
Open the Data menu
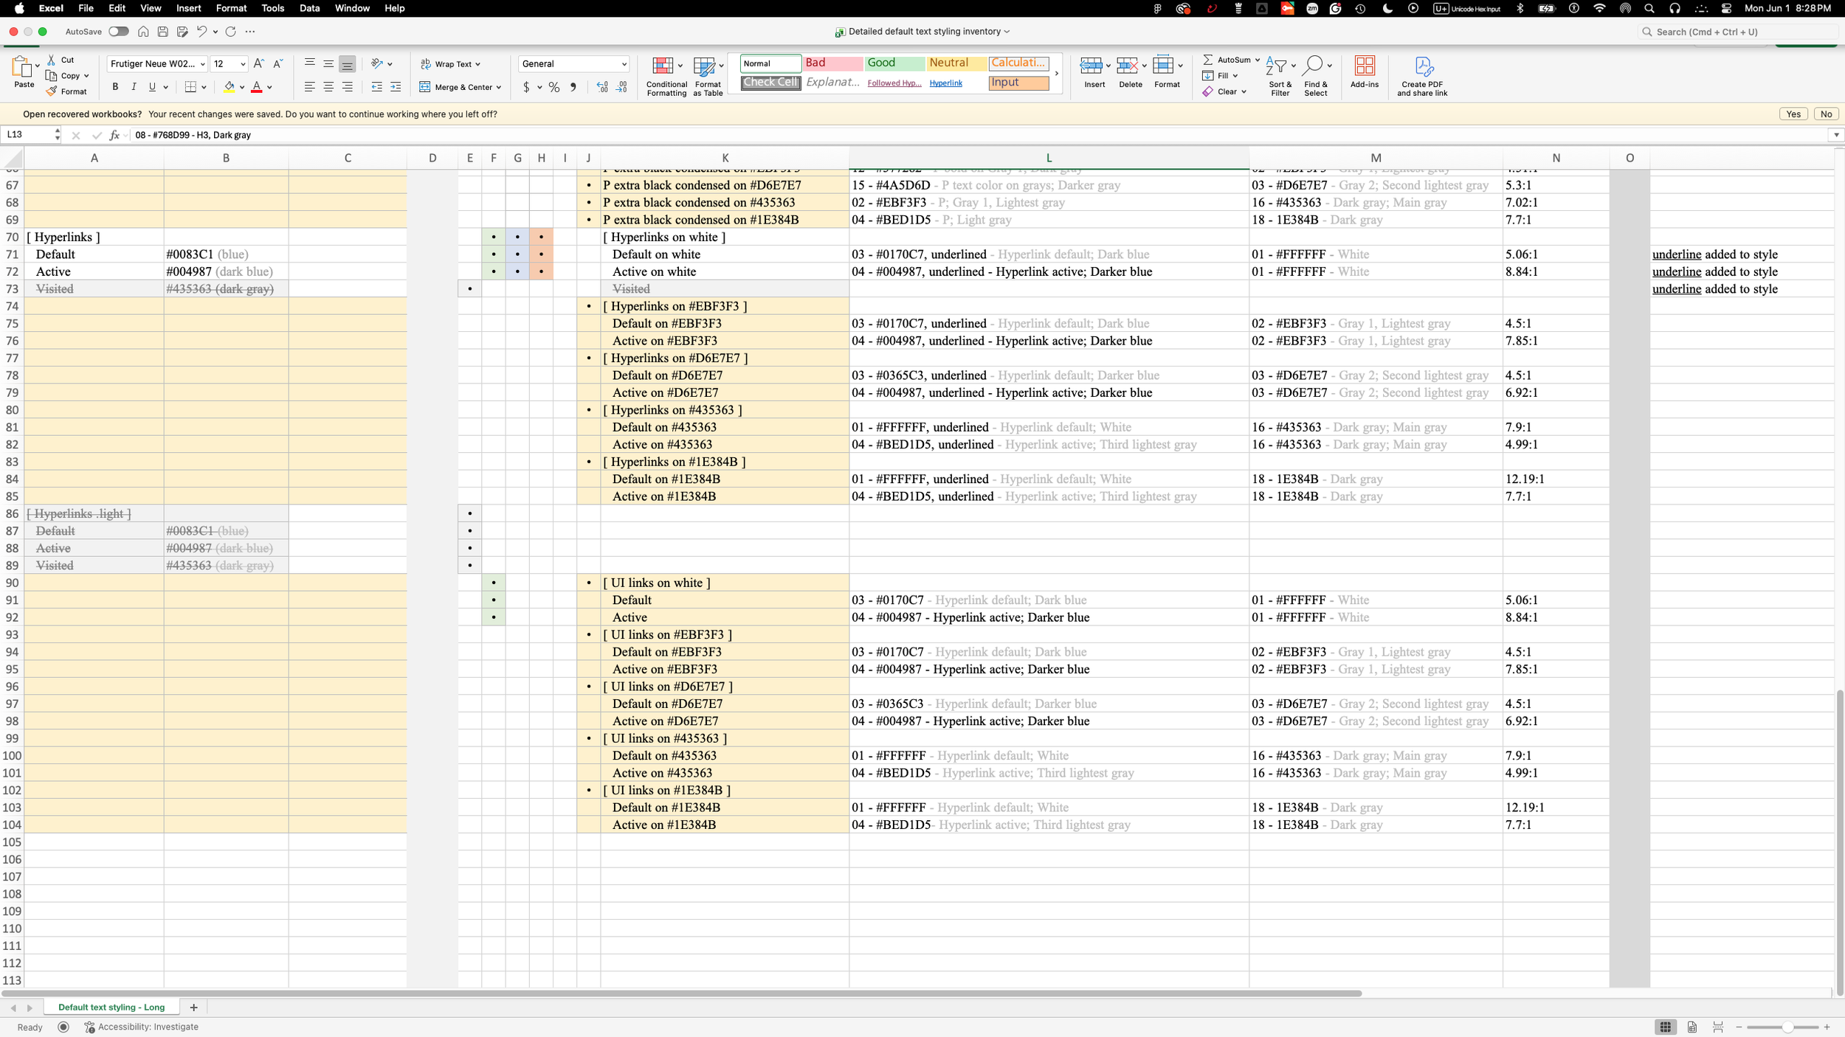(309, 8)
